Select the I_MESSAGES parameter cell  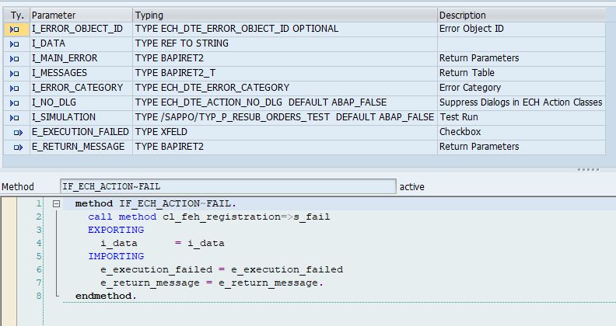[82, 73]
